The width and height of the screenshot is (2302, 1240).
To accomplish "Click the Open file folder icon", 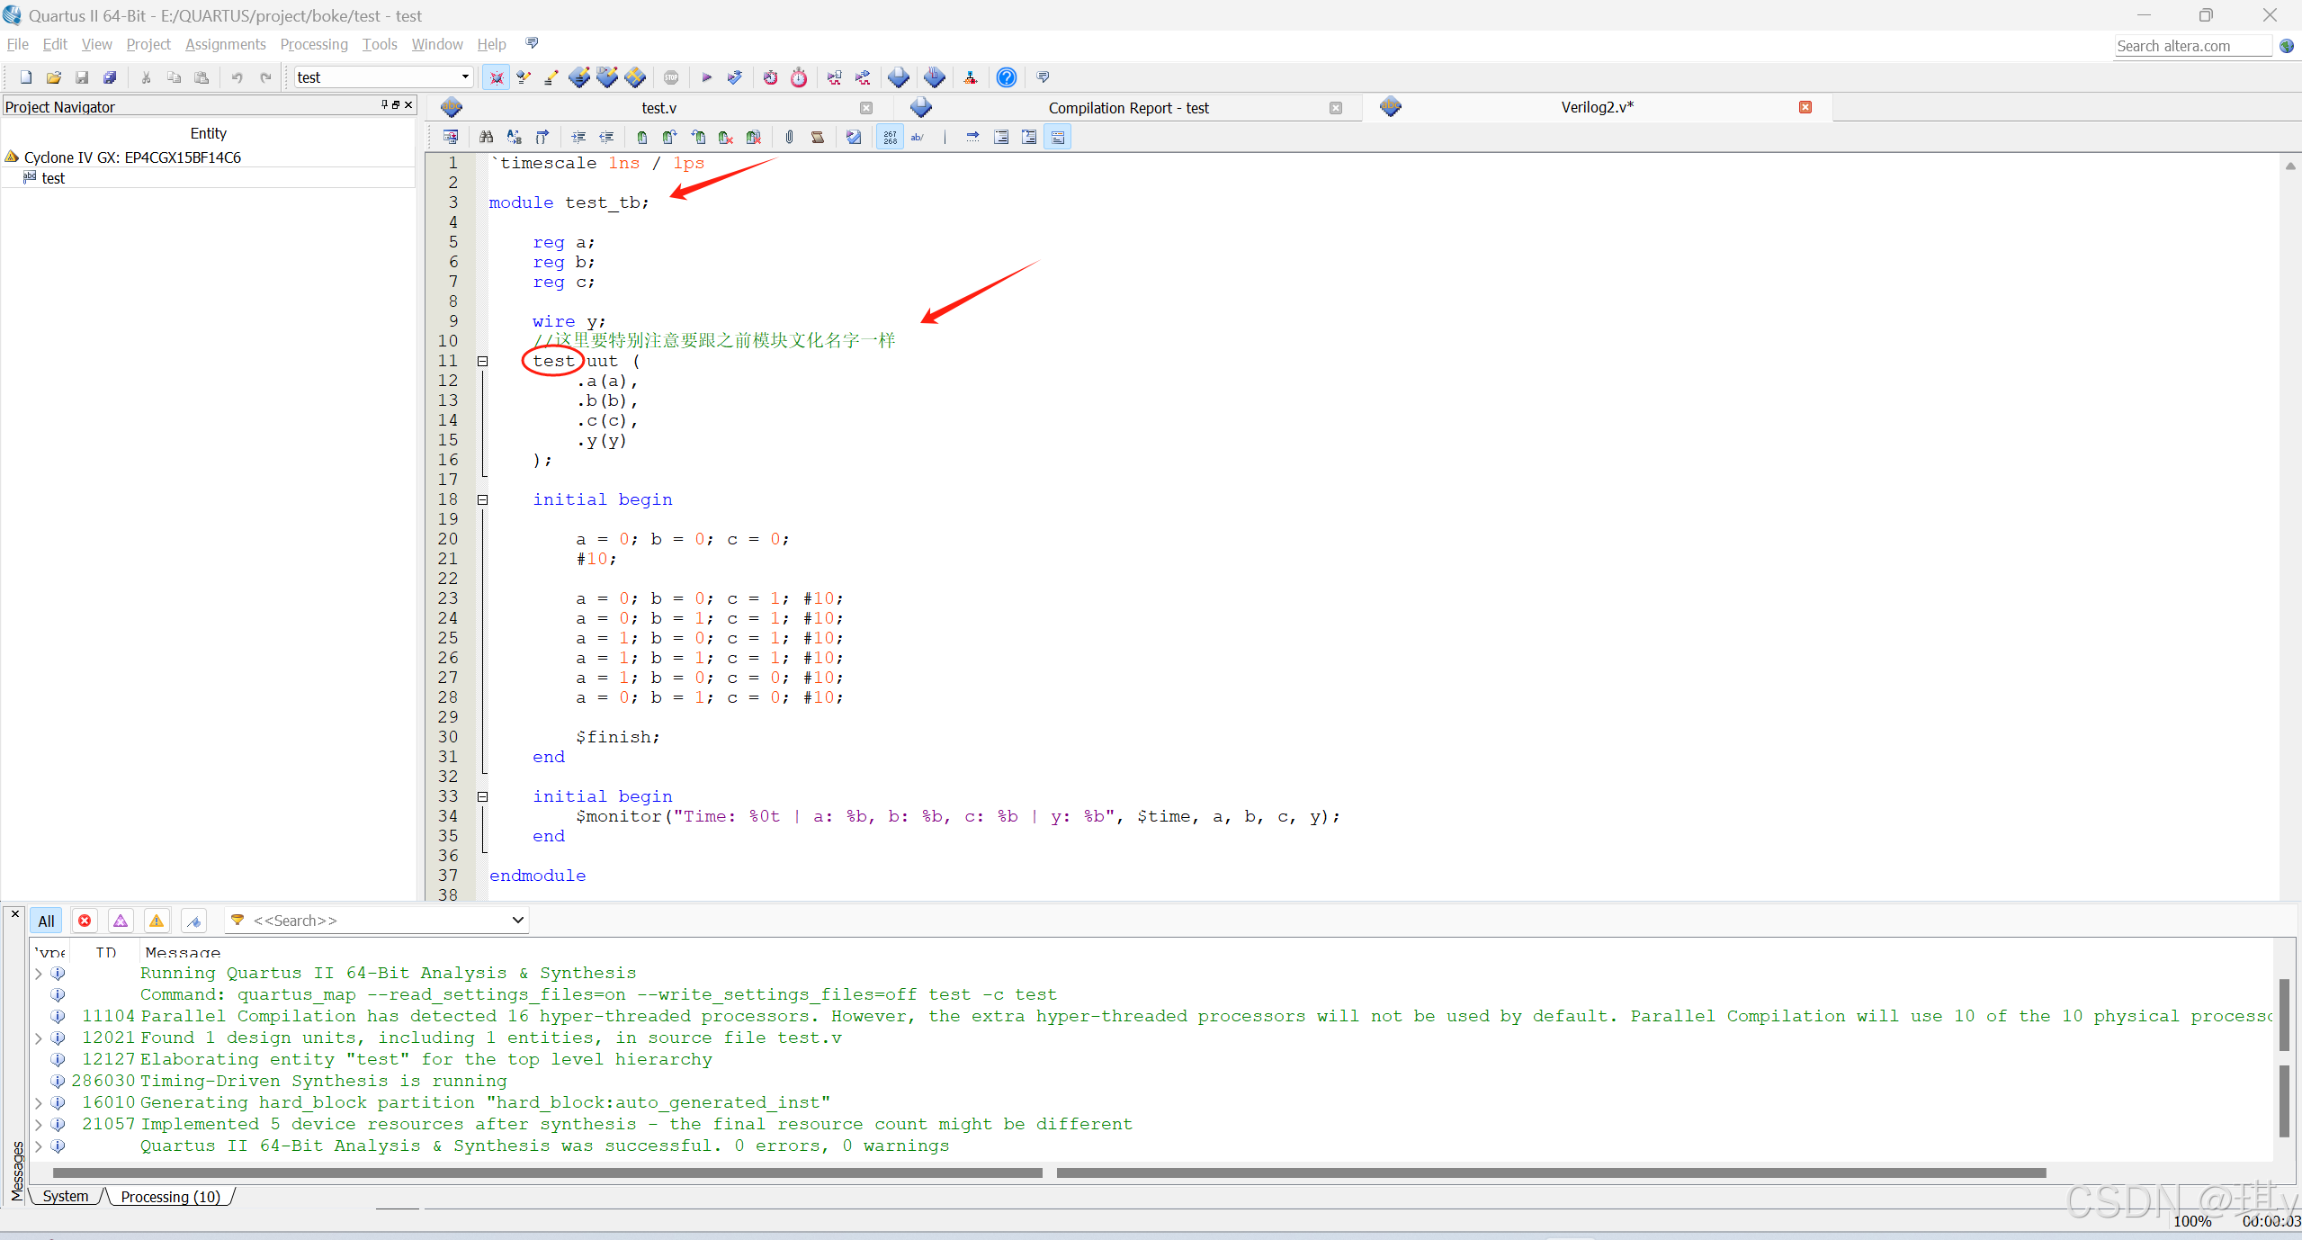I will pos(54,77).
